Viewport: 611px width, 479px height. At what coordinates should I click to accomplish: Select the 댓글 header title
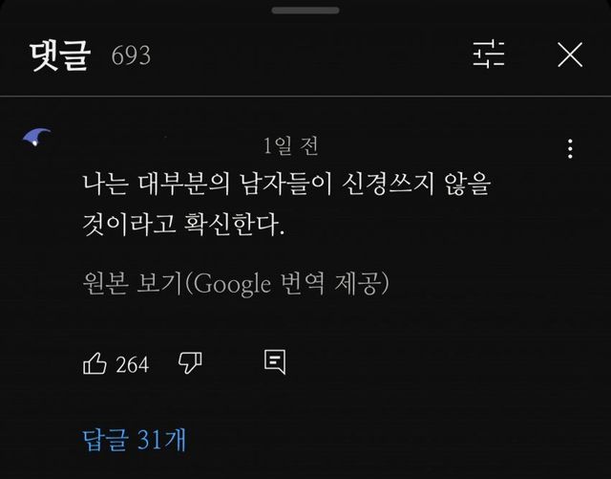point(60,55)
